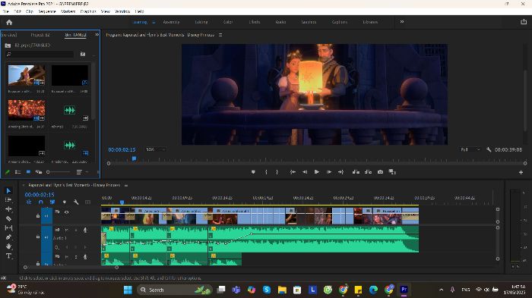Select the Ripple Edit tool
The height and width of the screenshot is (298, 532).
pos(8,209)
